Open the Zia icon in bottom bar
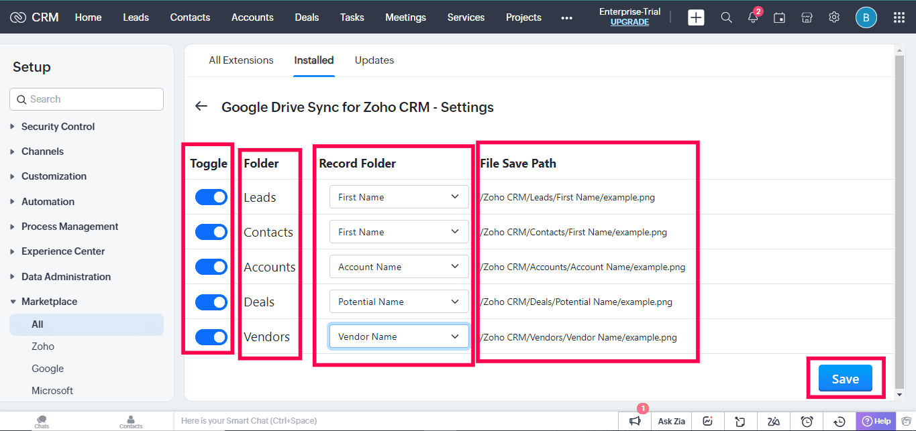This screenshot has width=916, height=431. coord(774,421)
